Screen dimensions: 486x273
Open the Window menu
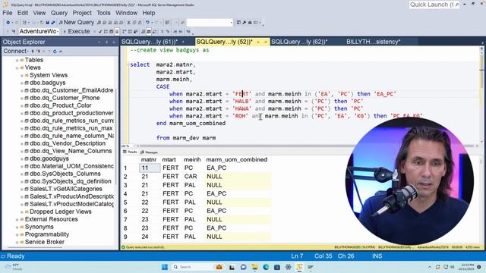127,13
